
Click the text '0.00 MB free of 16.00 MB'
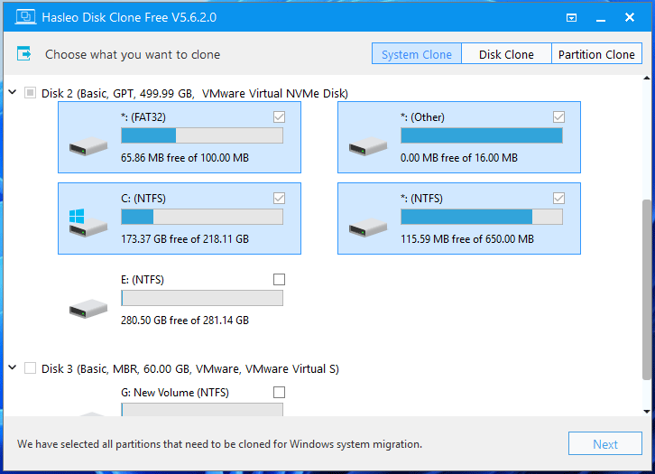(x=459, y=158)
